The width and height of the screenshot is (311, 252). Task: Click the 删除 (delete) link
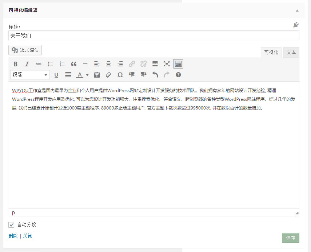13,236
